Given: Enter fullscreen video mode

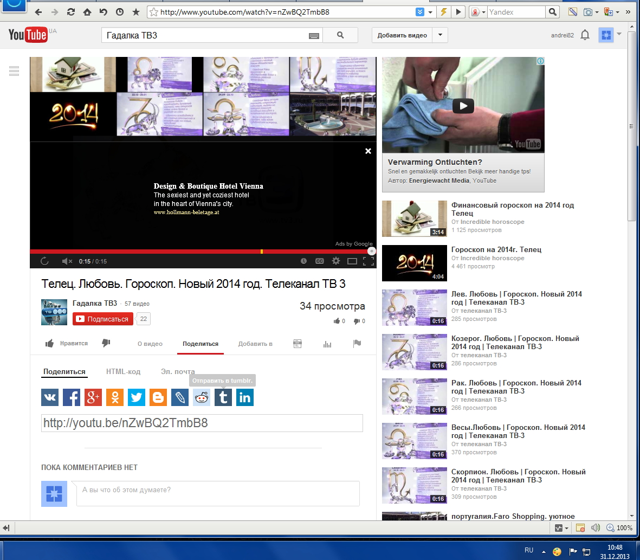Looking at the screenshot, I should (x=369, y=261).
